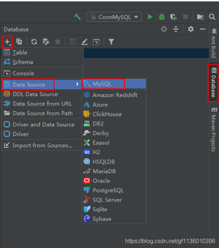Choose Sqlite data source
The height and width of the screenshot is (248, 219).
[114, 210]
